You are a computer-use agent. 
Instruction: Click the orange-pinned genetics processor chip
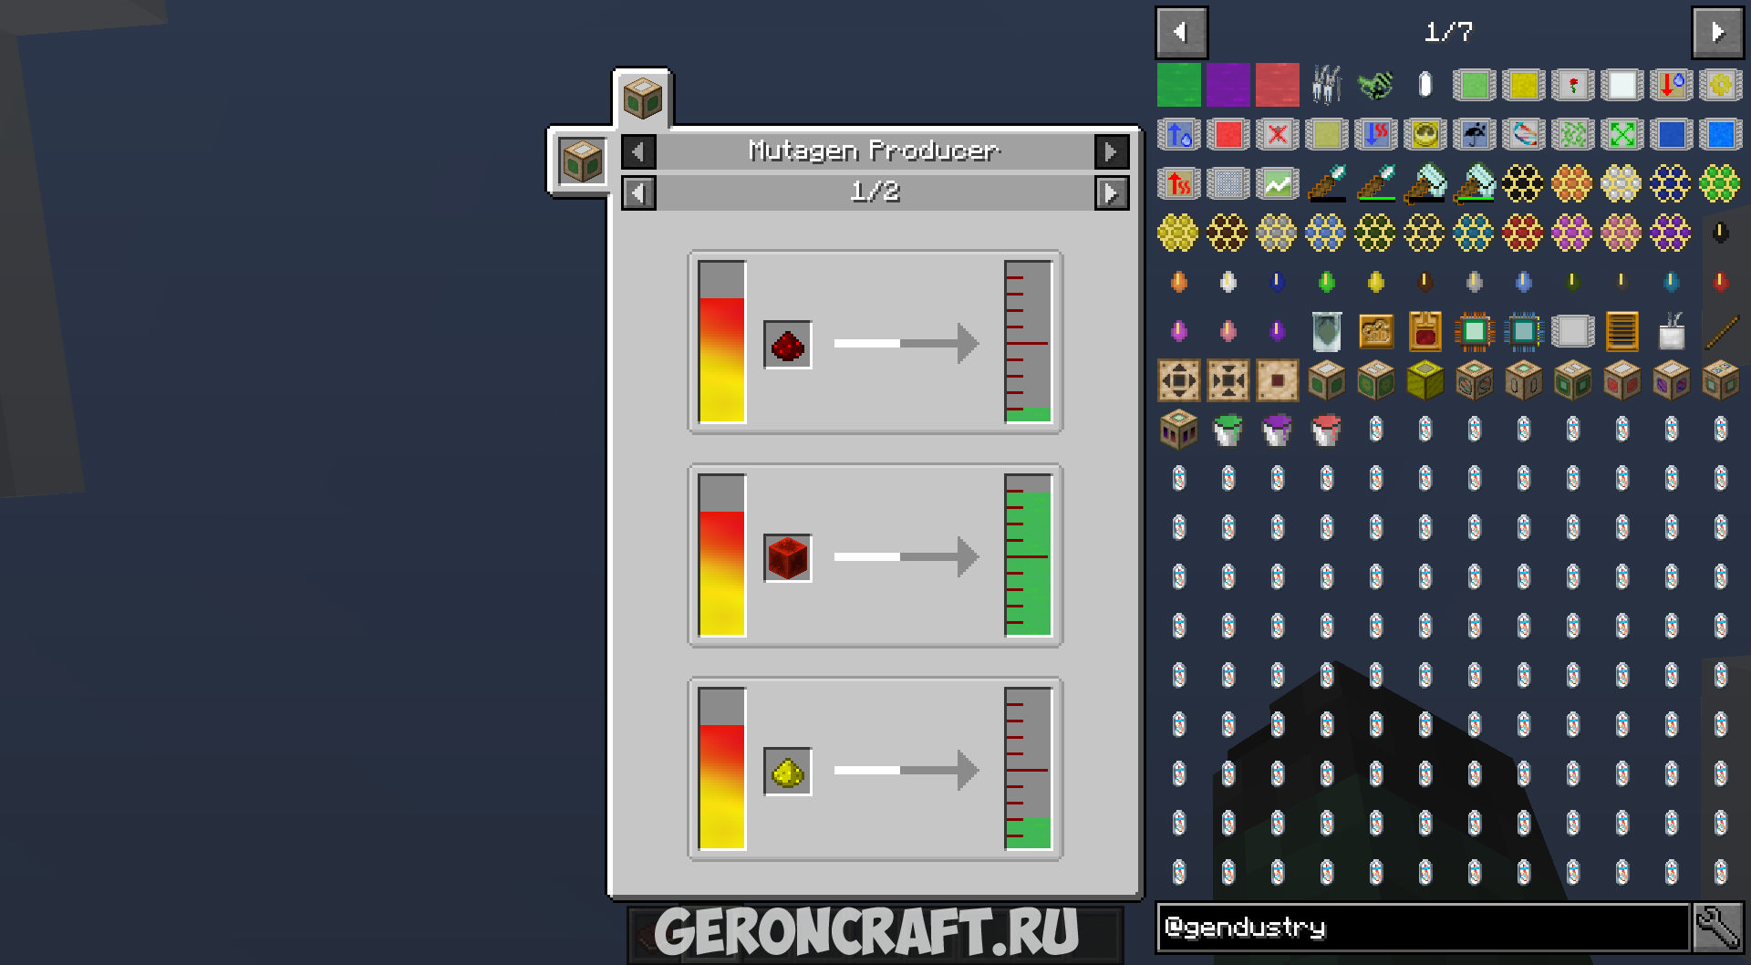(x=1474, y=331)
